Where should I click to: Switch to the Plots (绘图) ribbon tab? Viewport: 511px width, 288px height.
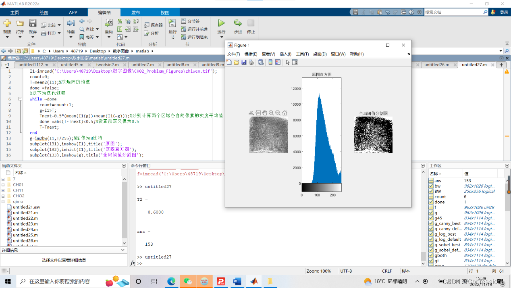coord(44,13)
